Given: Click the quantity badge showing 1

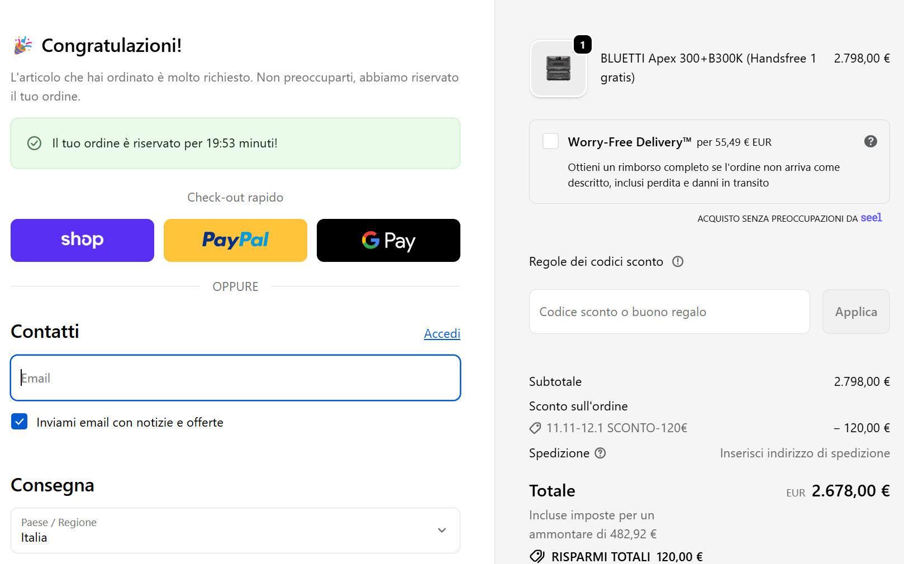Looking at the screenshot, I should (x=583, y=45).
